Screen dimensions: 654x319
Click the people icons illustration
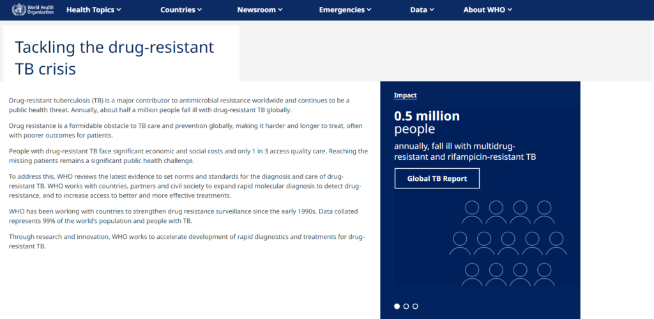[x=508, y=243]
